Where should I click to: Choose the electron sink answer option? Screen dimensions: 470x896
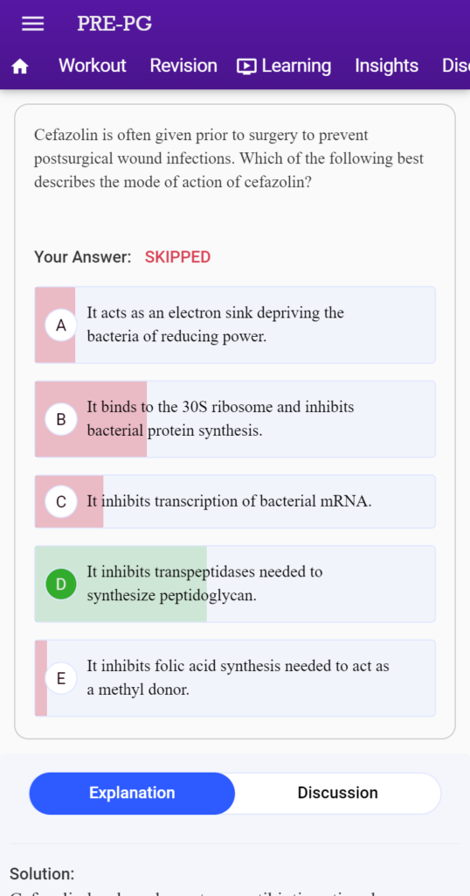pyautogui.click(x=235, y=325)
